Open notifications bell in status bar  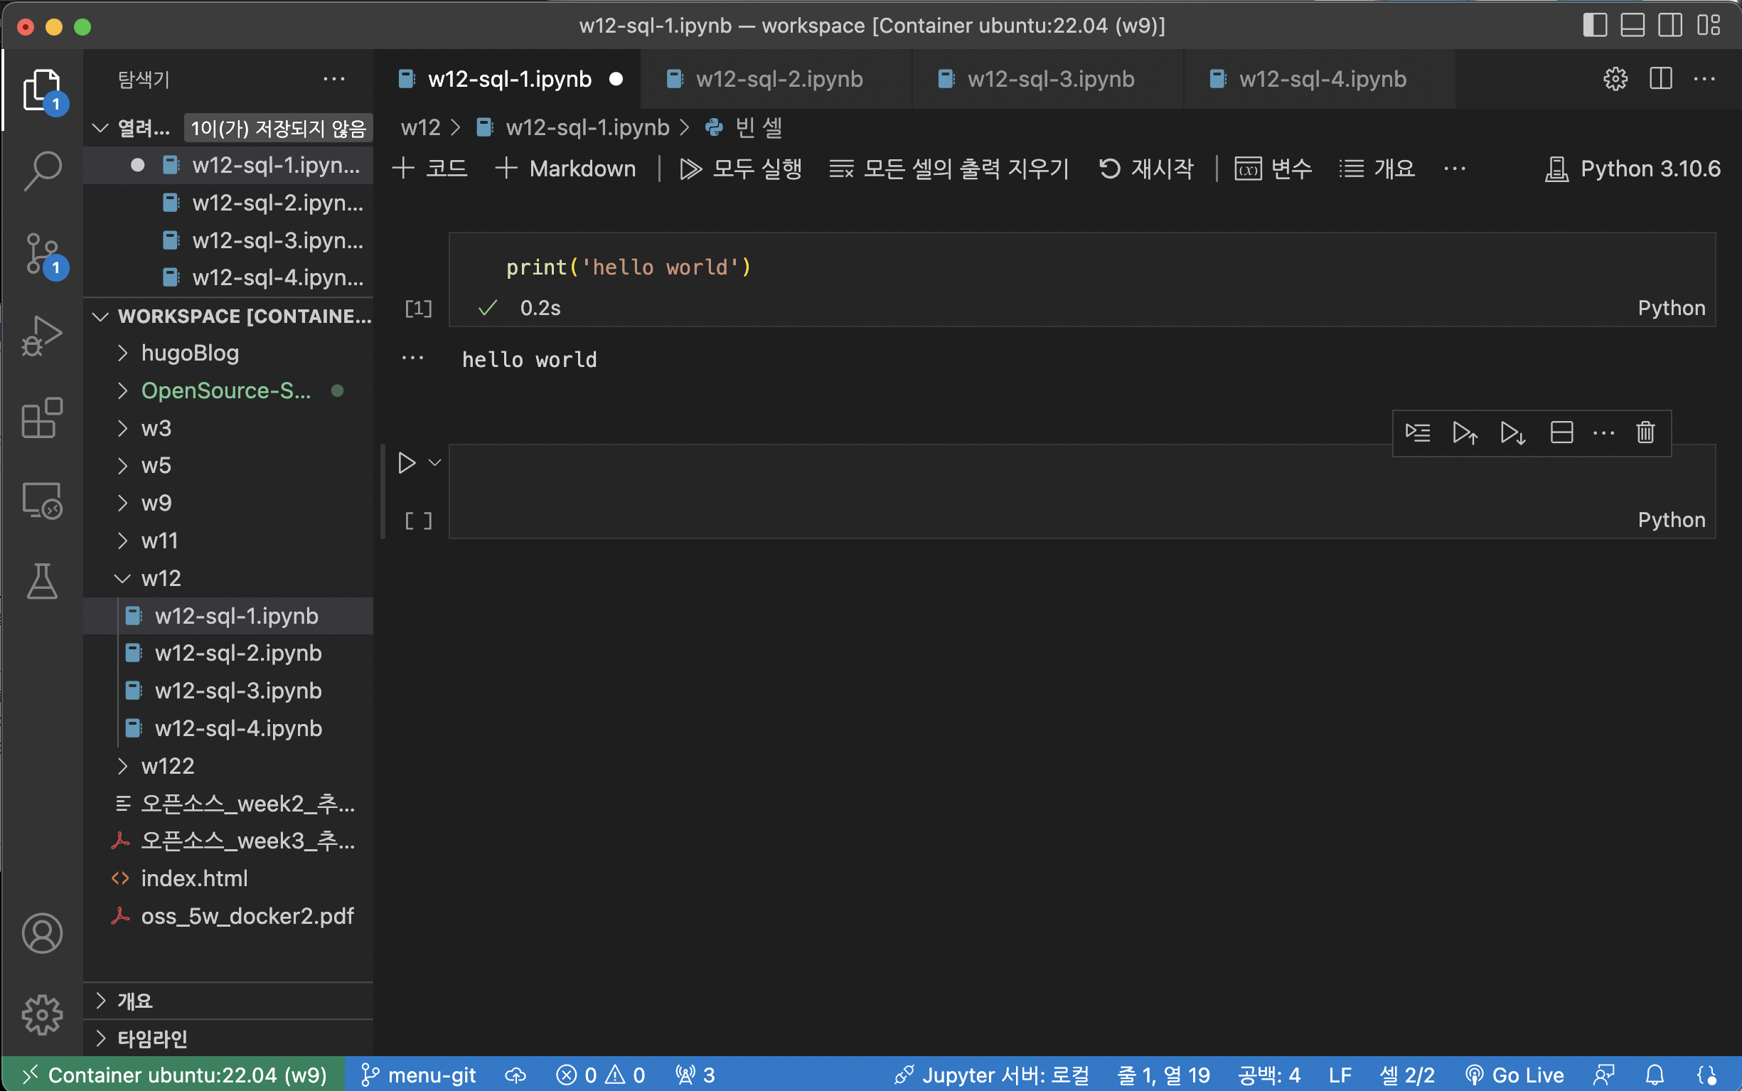(x=1655, y=1075)
